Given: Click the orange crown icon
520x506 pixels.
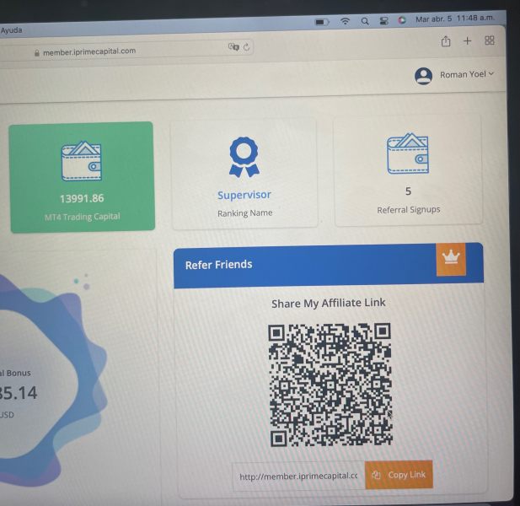Looking at the screenshot, I should (451, 260).
